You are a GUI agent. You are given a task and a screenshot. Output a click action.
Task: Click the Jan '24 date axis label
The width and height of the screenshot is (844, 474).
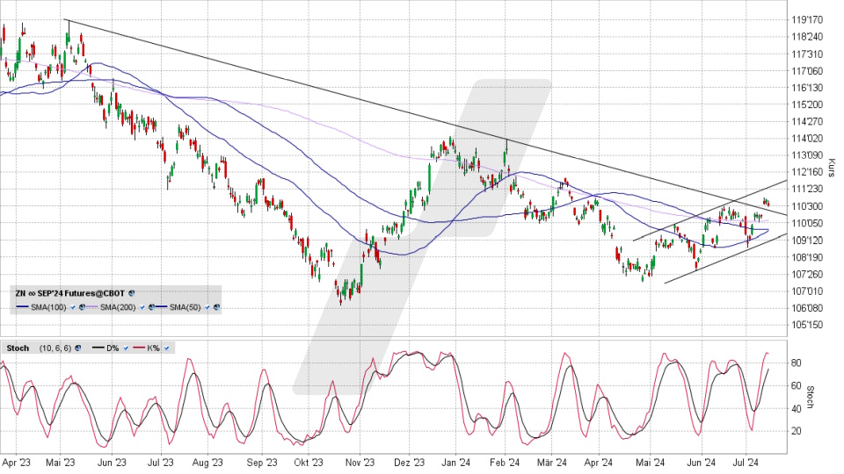coord(456,463)
